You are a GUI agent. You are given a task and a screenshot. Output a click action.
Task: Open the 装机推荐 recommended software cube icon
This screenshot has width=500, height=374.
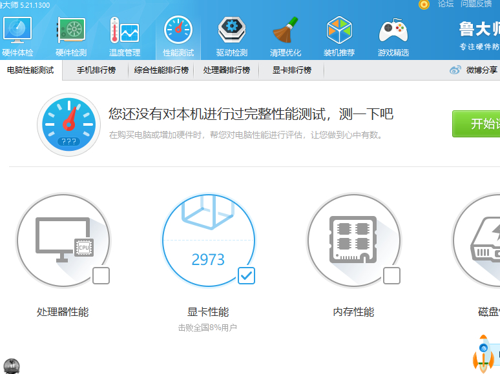[x=339, y=30]
